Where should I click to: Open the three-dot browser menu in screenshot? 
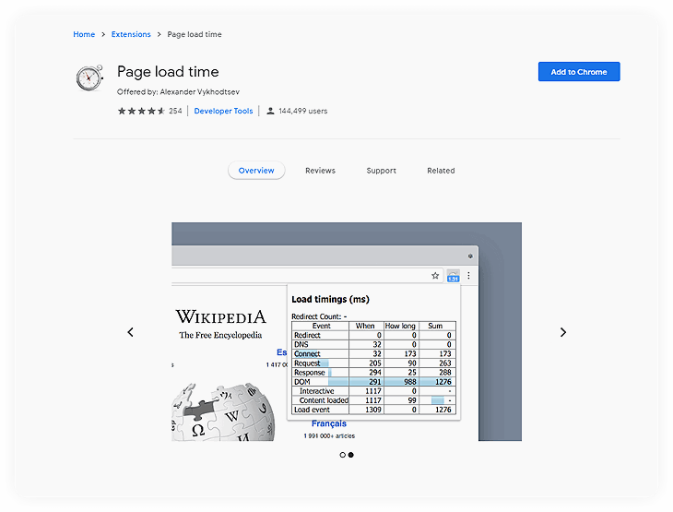coord(468,275)
